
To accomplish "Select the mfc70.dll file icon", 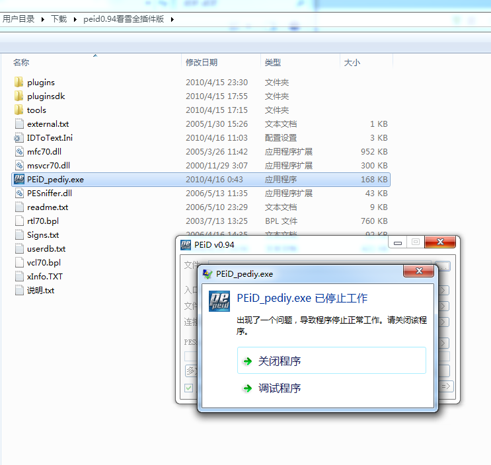I will coord(19,152).
